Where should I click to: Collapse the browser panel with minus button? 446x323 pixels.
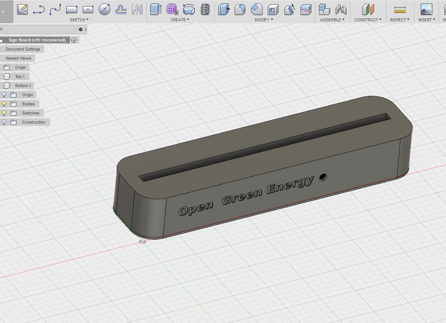coord(81,29)
